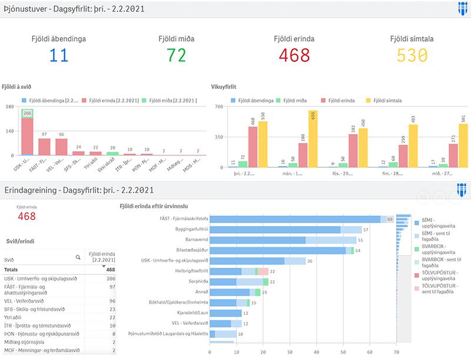The width and height of the screenshot is (471, 359).
Task: Click the small Fjöldi erinda 468 KPI above Svið/erindi
Action: [26, 216]
